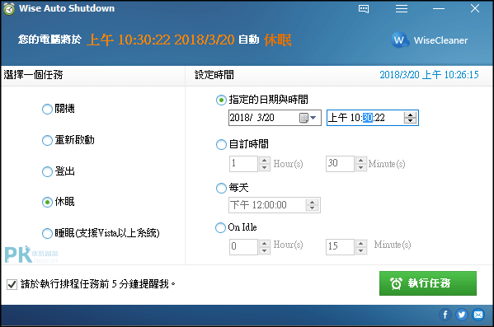Expand the date dropdown arrow for 2018/3/20
The height and width of the screenshot is (327, 494).
(x=313, y=118)
